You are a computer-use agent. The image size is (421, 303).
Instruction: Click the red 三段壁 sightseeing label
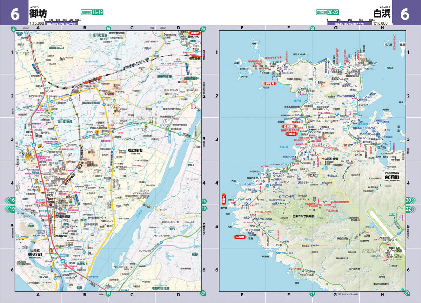240,237
